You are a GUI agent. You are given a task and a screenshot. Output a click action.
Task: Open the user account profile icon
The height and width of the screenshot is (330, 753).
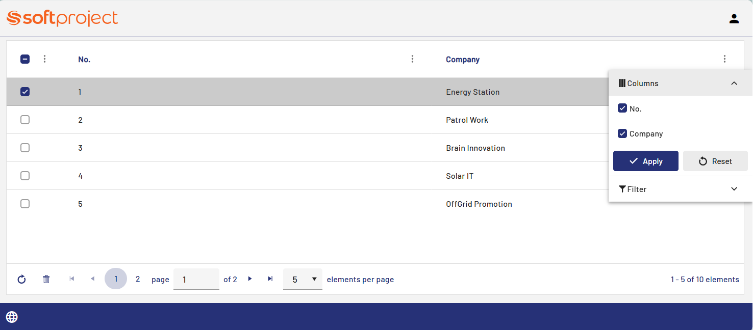coord(734,19)
